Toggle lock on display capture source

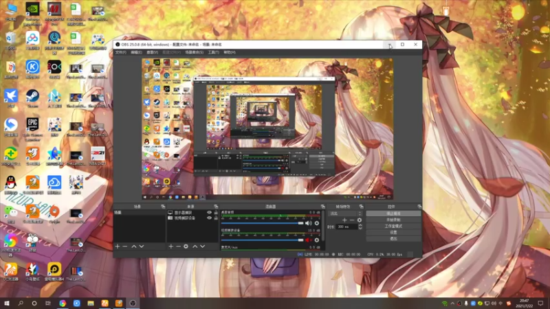pos(216,213)
